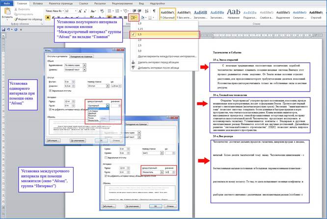Viewport: 327px width, 219px height.
Task: Click the bold Ж button
Action: 48,18
